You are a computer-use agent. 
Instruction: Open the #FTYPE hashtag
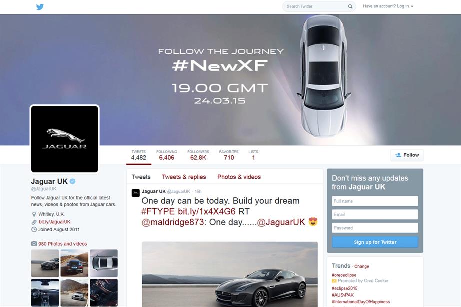point(158,211)
